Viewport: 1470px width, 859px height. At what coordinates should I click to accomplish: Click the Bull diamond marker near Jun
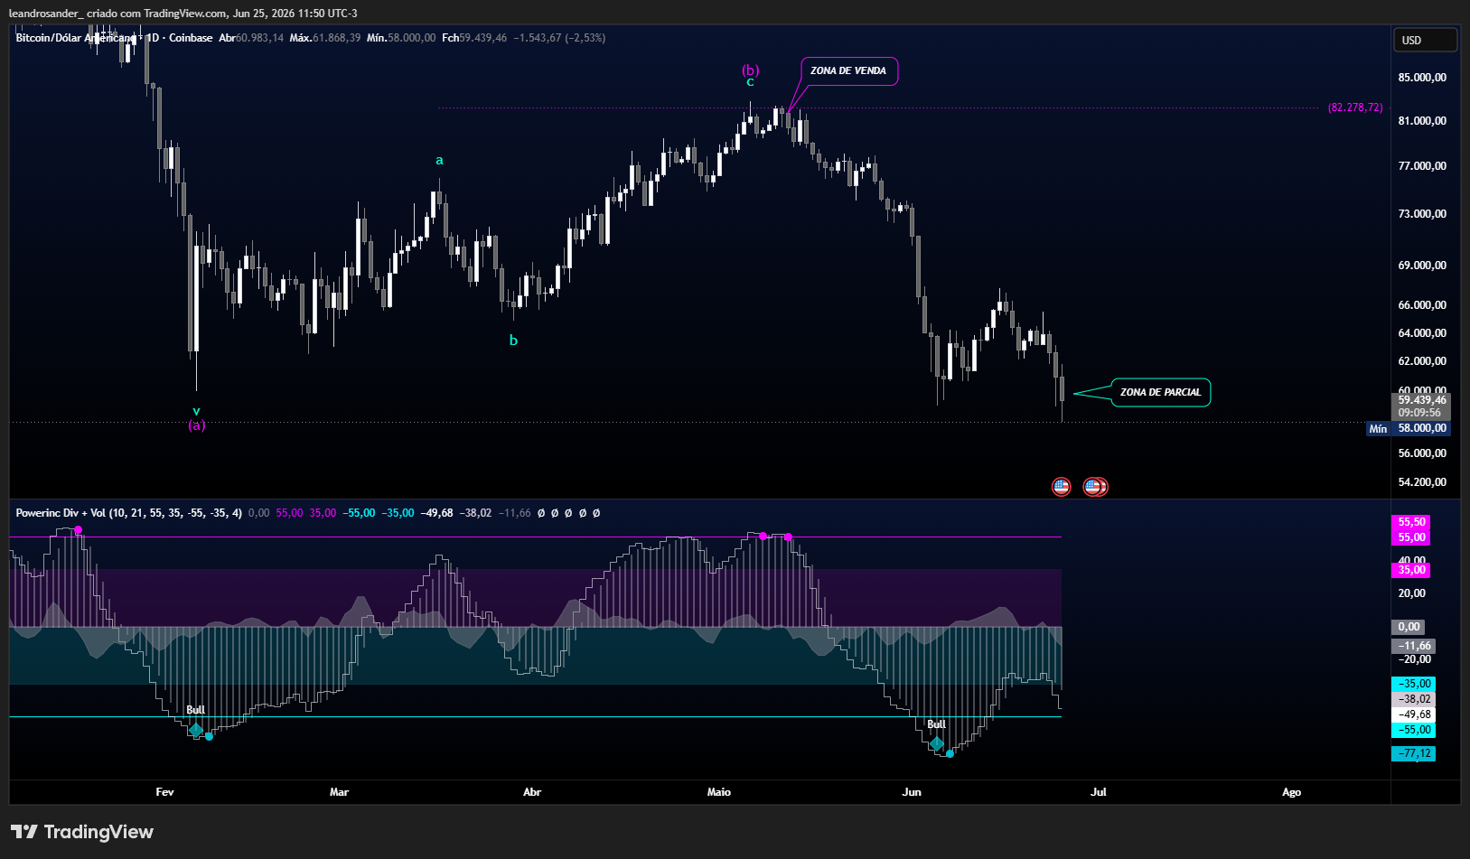(x=937, y=743)
